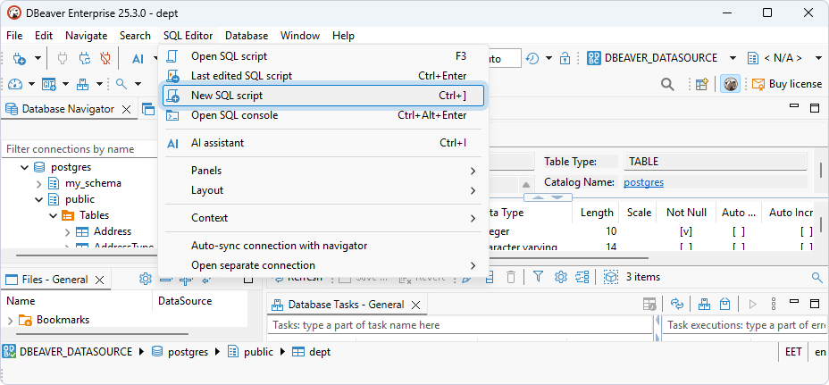Open the Layout submenu

tap(322, 190)
